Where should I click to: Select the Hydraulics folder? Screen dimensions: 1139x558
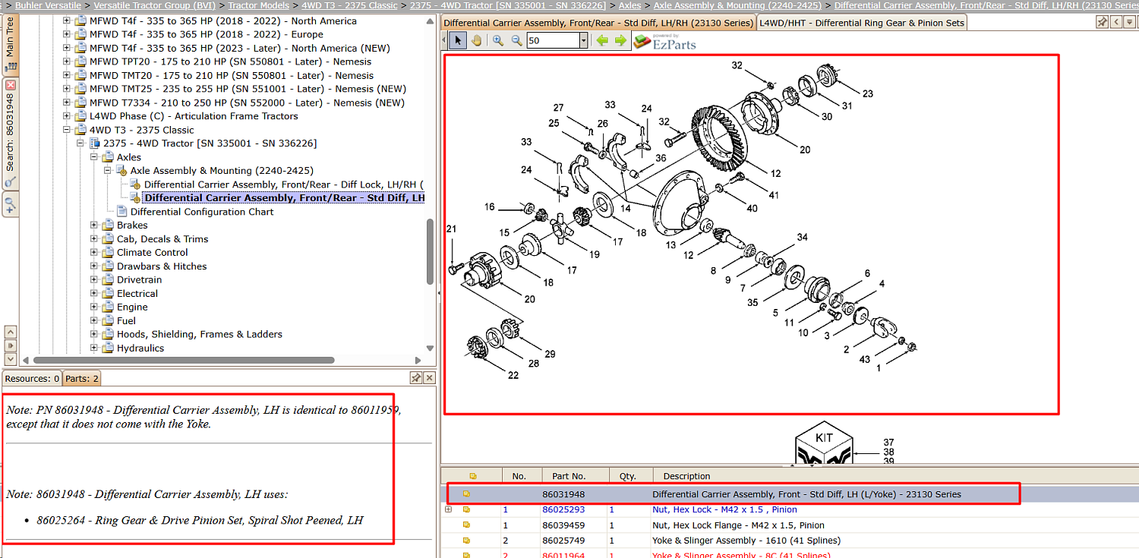(140, 348)
